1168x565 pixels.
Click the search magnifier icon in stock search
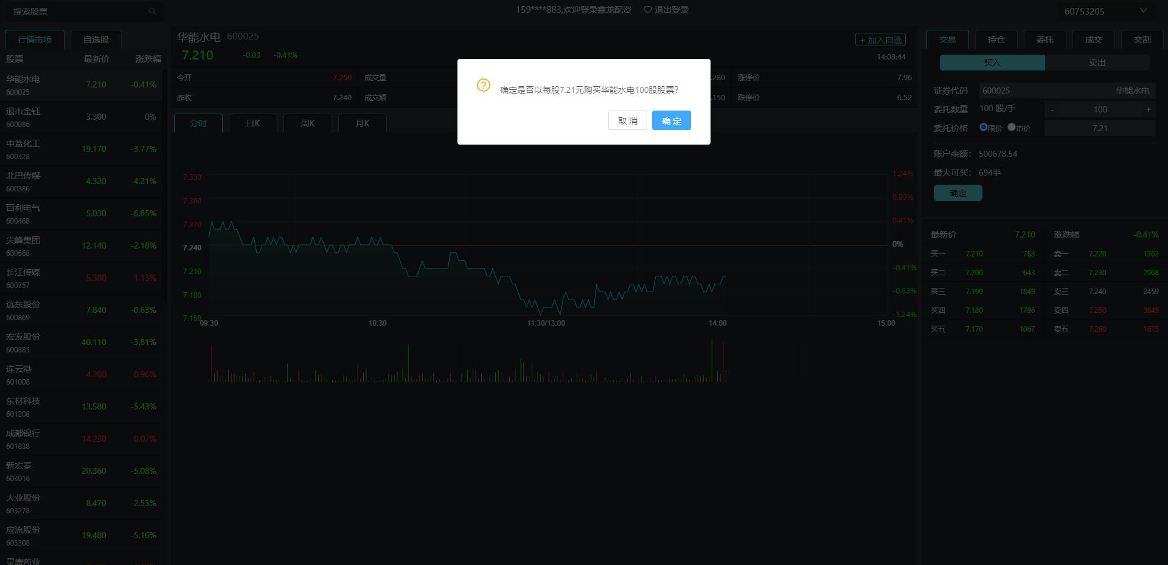[152, 12]
